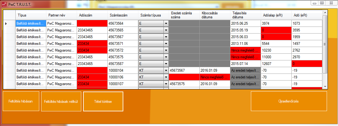The height and width of the screenshot is (126, 338).
Task: Click 'Nincs megfelelő' date cell for 45673575
Action: (245, 57)
